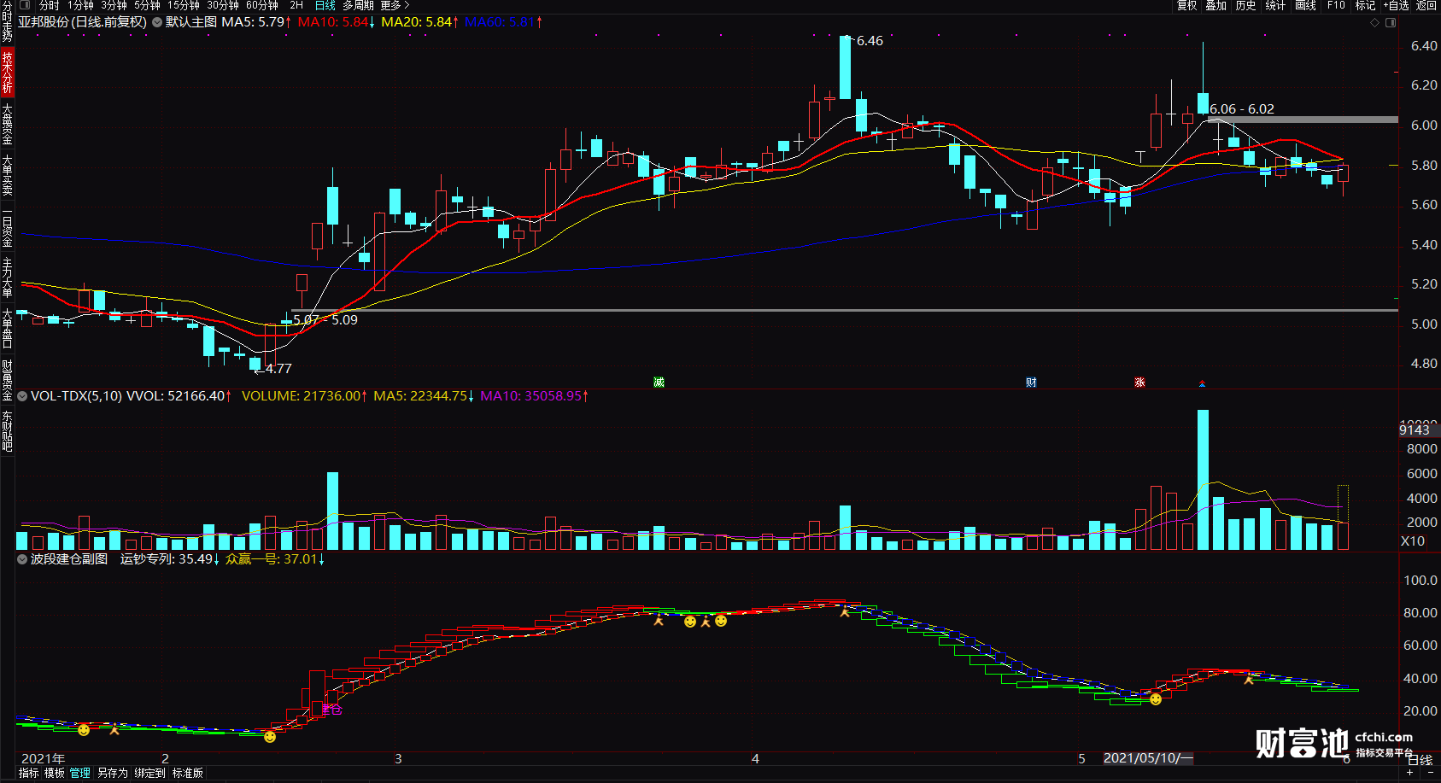This screenshot has width=1441, height=783.
Task: Select the 1分钟 period tab
Action: [80, 5]
